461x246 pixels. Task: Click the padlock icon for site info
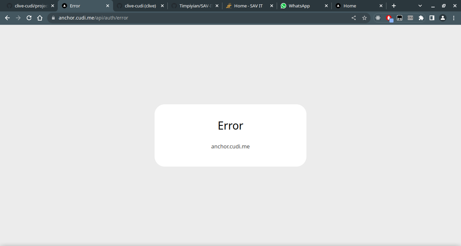(x=53, y=18)
